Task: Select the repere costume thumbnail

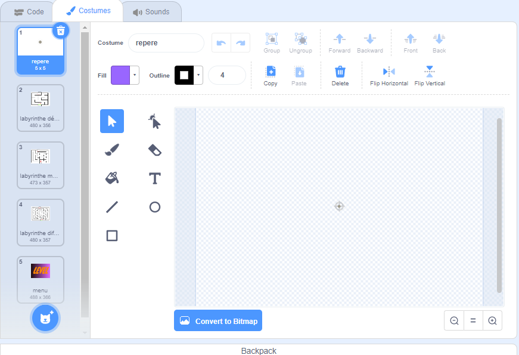Action: point(41,51)
